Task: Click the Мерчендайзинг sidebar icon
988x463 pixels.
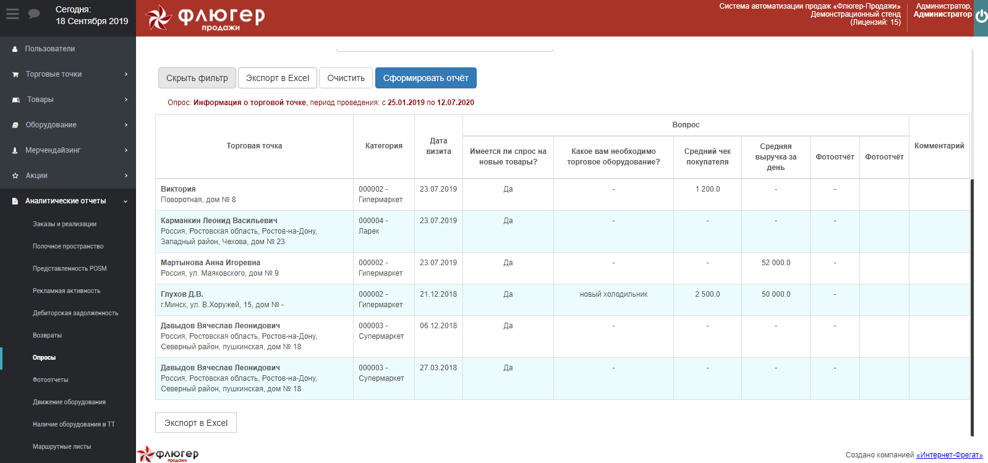Action: click(15, 150)
